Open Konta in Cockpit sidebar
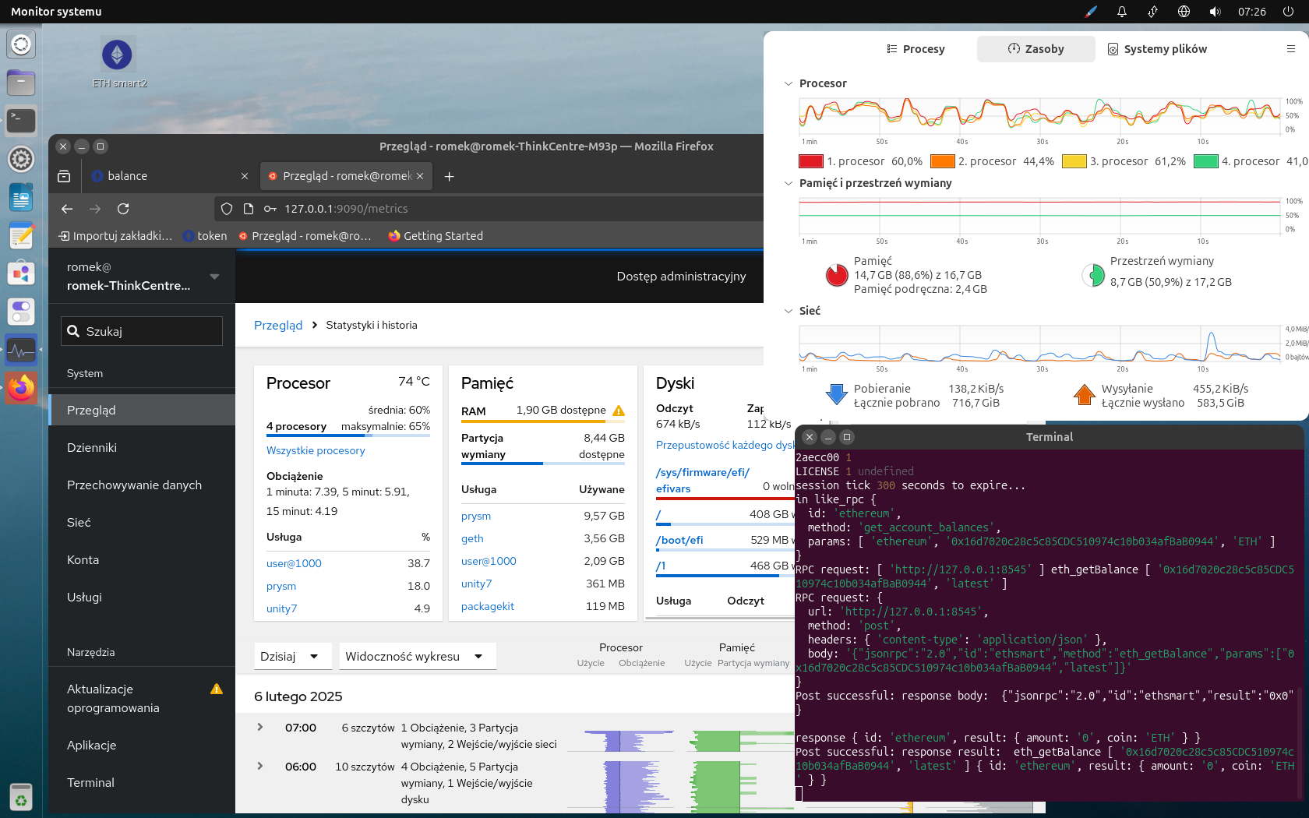Viewport: 1309px width, 818px height. pos(142,560)
